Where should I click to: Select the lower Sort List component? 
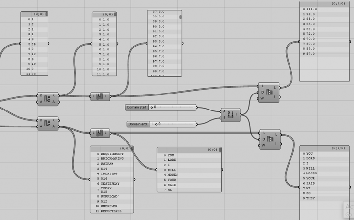[x=48, y=123]
